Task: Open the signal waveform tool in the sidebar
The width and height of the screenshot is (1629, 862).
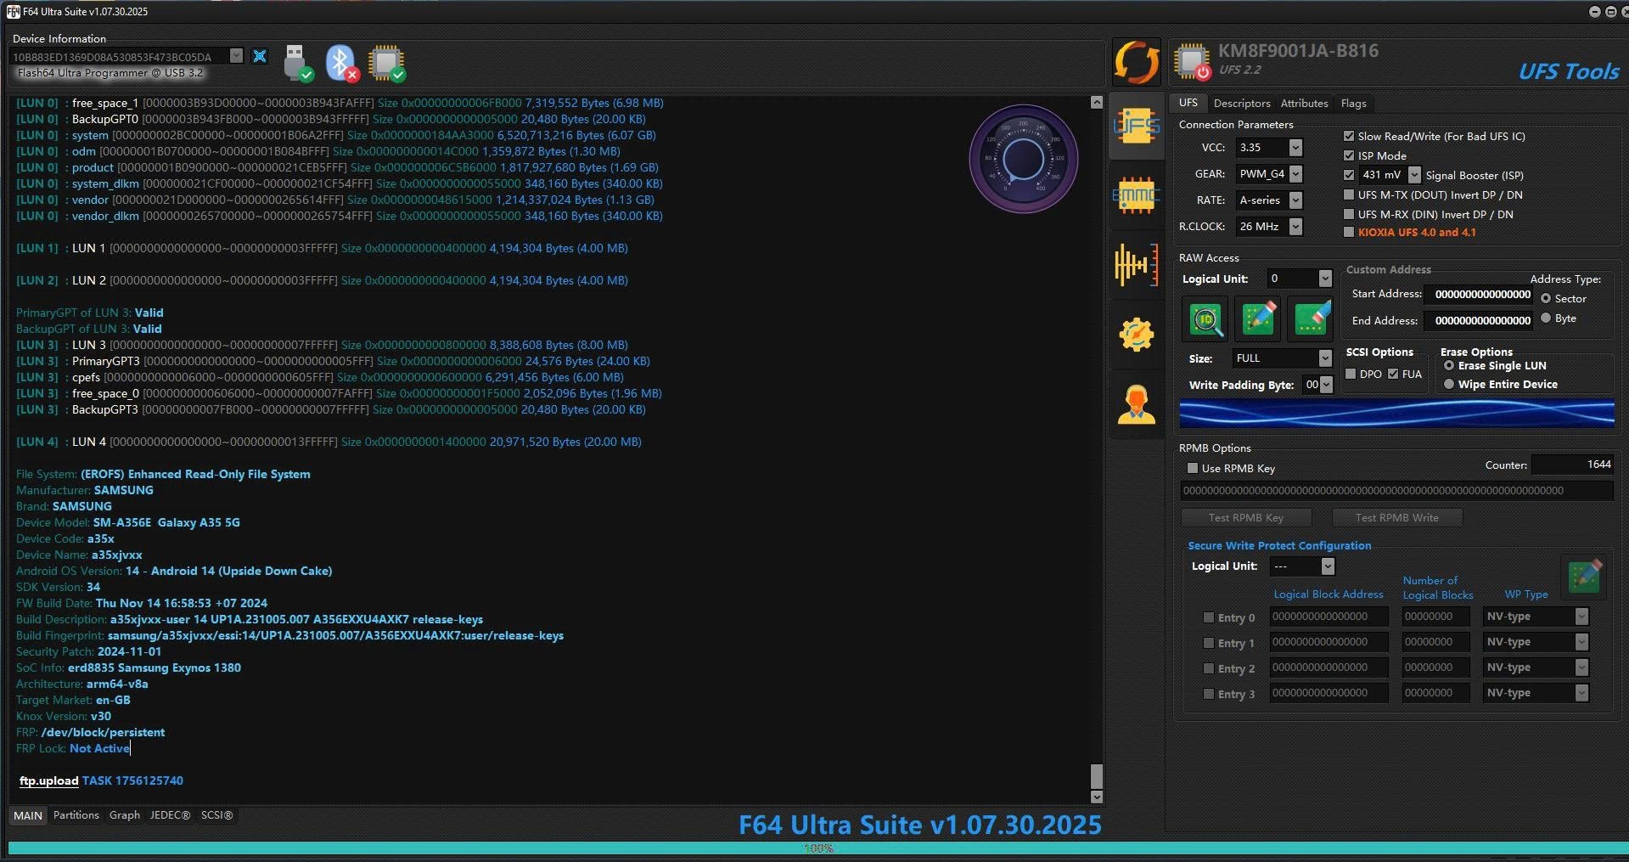Action: tap(1137, 264)
